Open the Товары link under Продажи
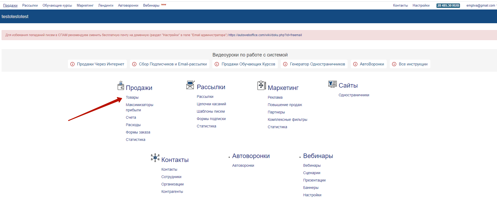497x215 pixels. (x=132, y=97)
